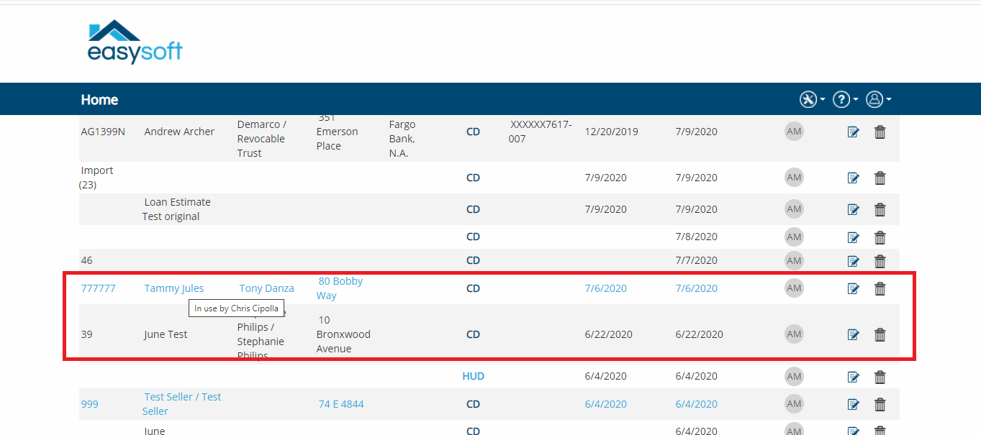Delete the HUD file row
This screenshot has height=435, width=981.
(880, 377)
